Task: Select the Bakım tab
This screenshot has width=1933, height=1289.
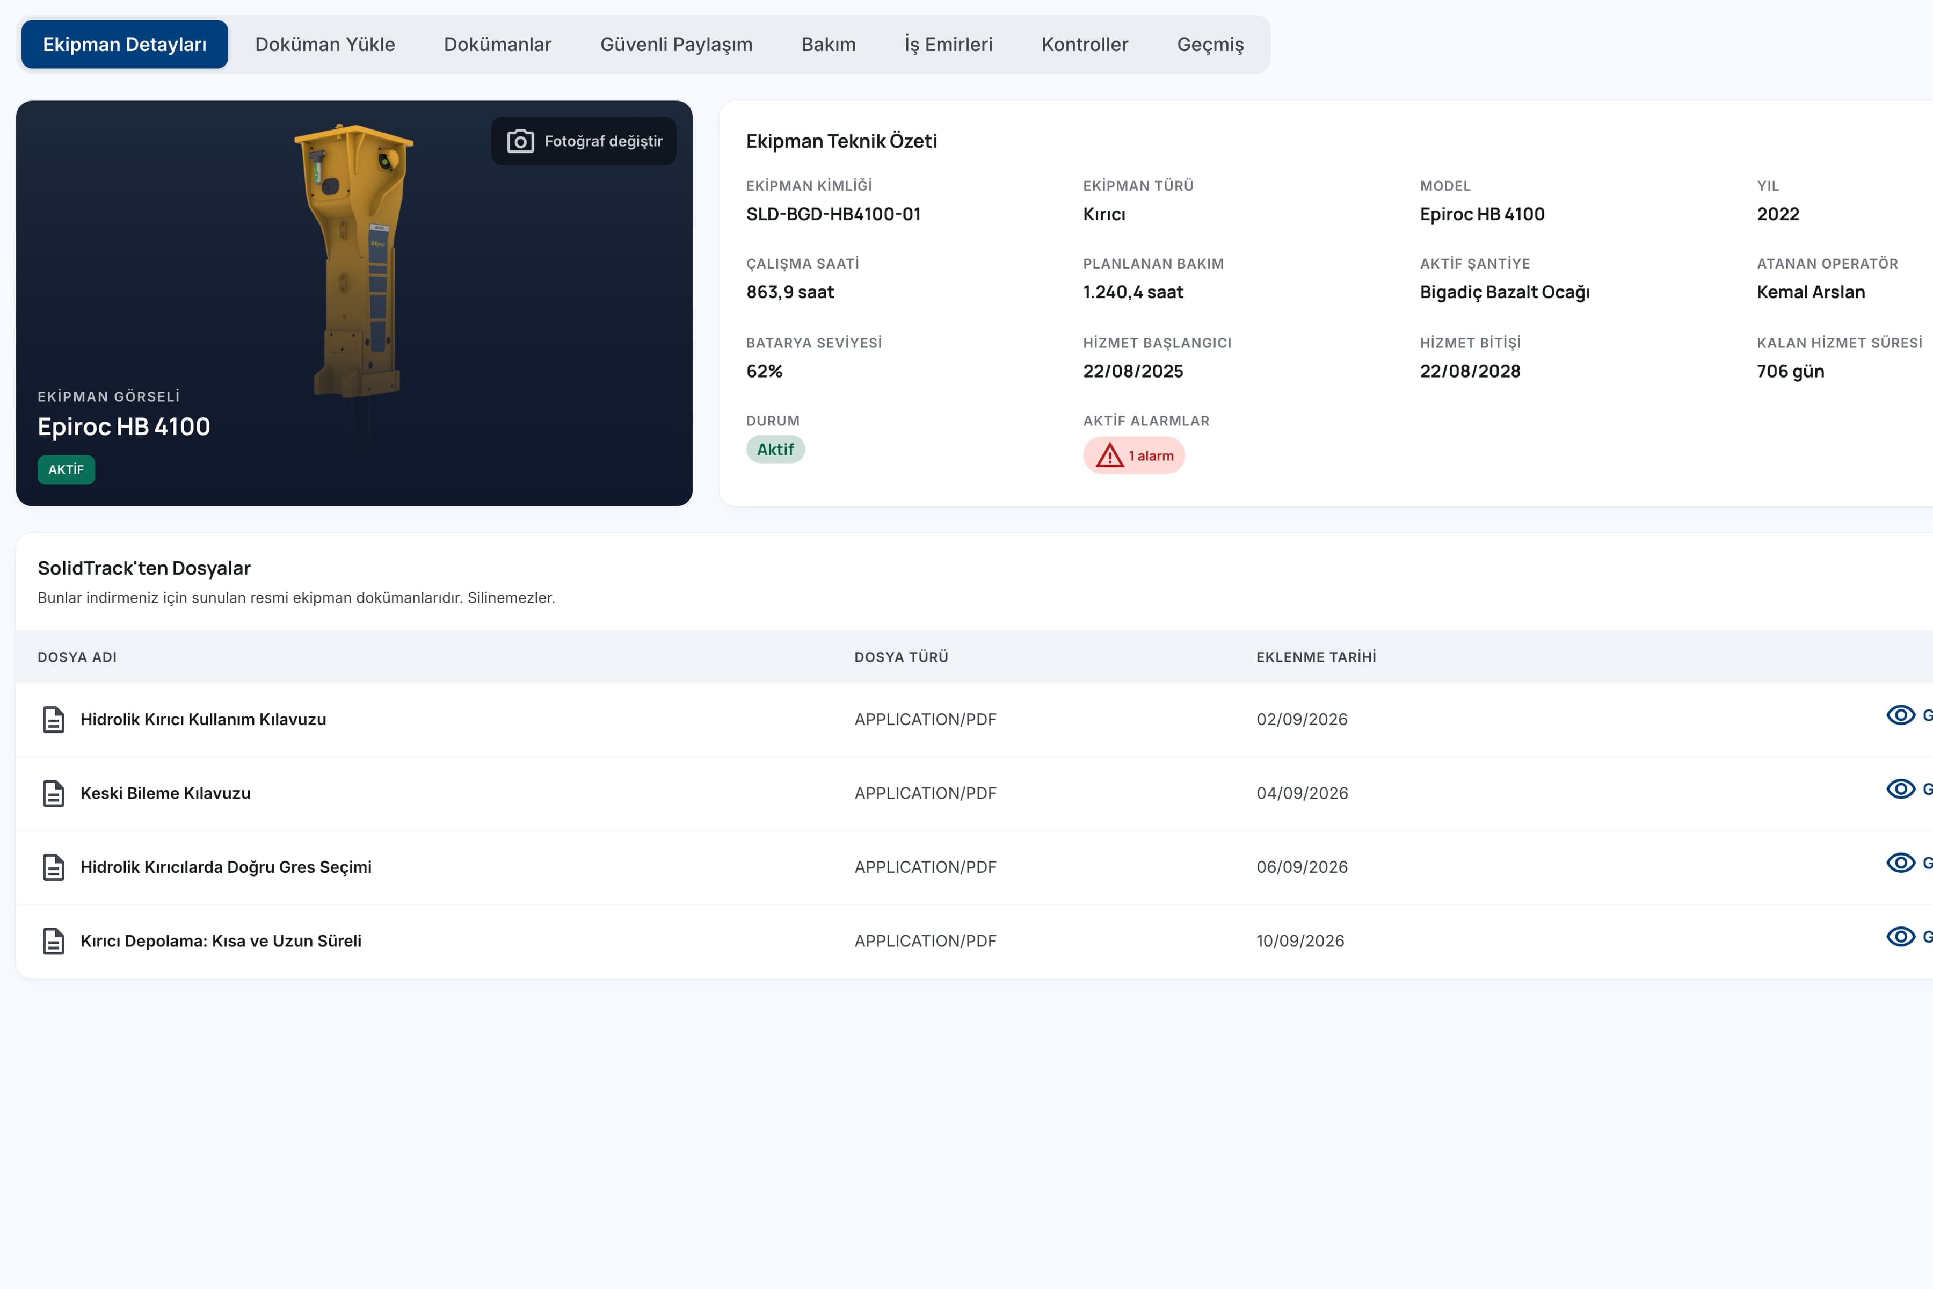Action: tap(829, 45)
